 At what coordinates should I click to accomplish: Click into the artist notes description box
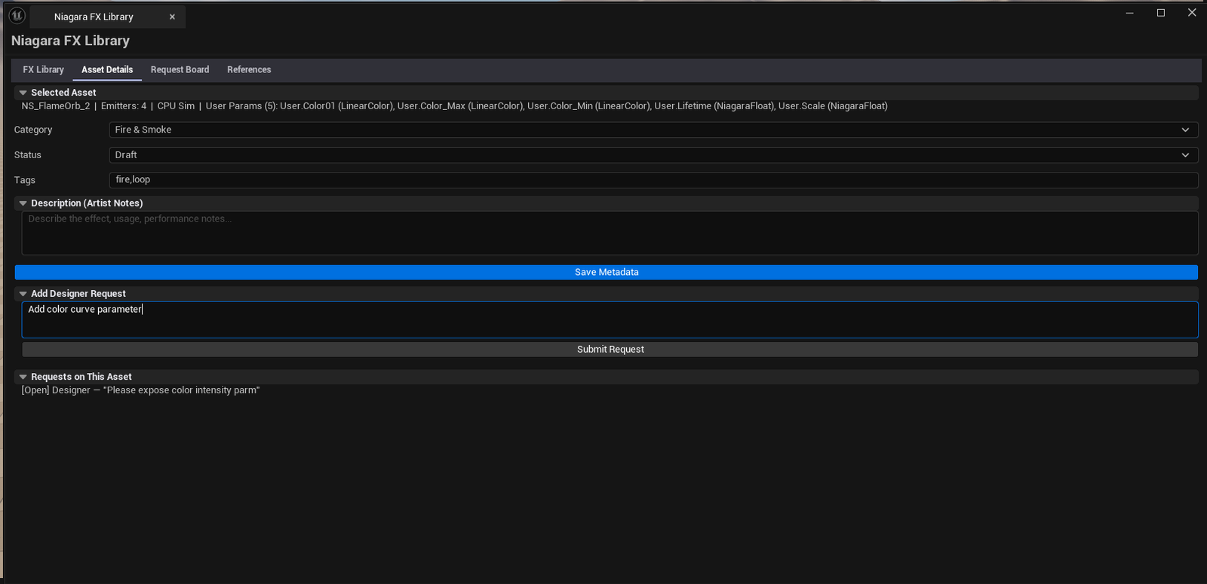(x=610, y=233)
